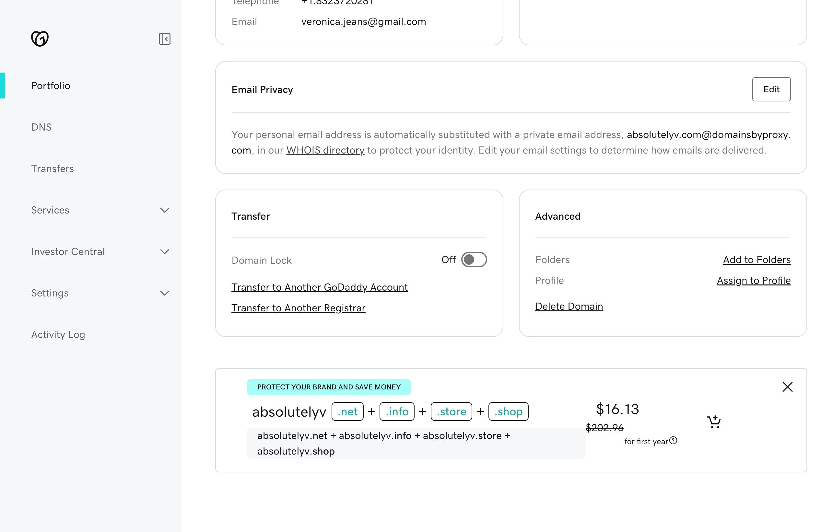Expand the Investor Central section
This screenshot has height=532, width=833.
point(165,251)
